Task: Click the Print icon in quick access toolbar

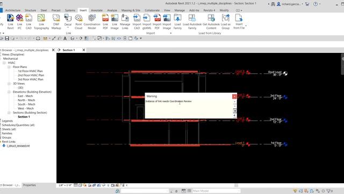Action: tap(38, 38)
